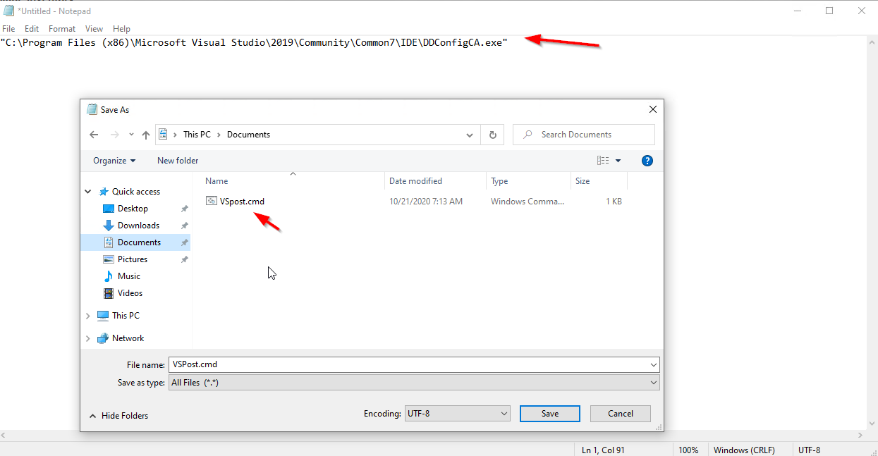
Task: Collapse the Quick access tree node
Action: pyautogui.click(x=88, y=192)
